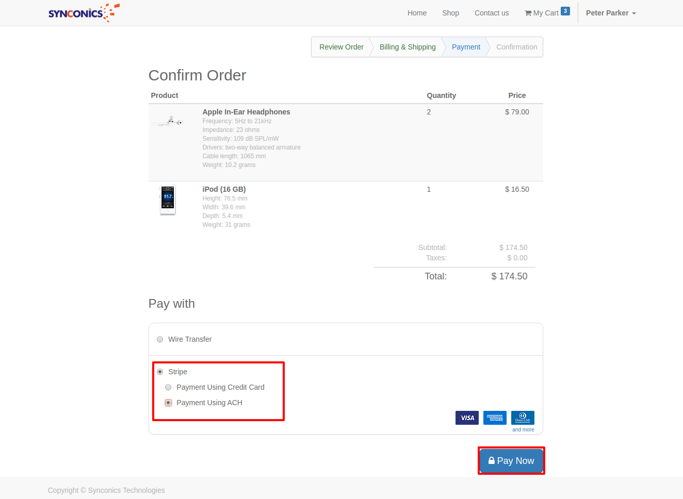Choose Payment Using Credit Card
Image resolution: width=683 pixels, height=499 pixels.
click(x=168, y=387)
